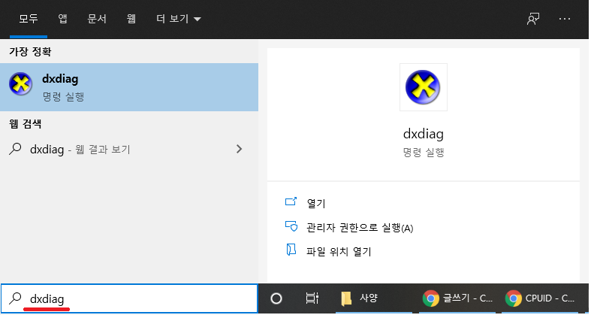Click 명령 실행 label in preview pane

(424, 153)
